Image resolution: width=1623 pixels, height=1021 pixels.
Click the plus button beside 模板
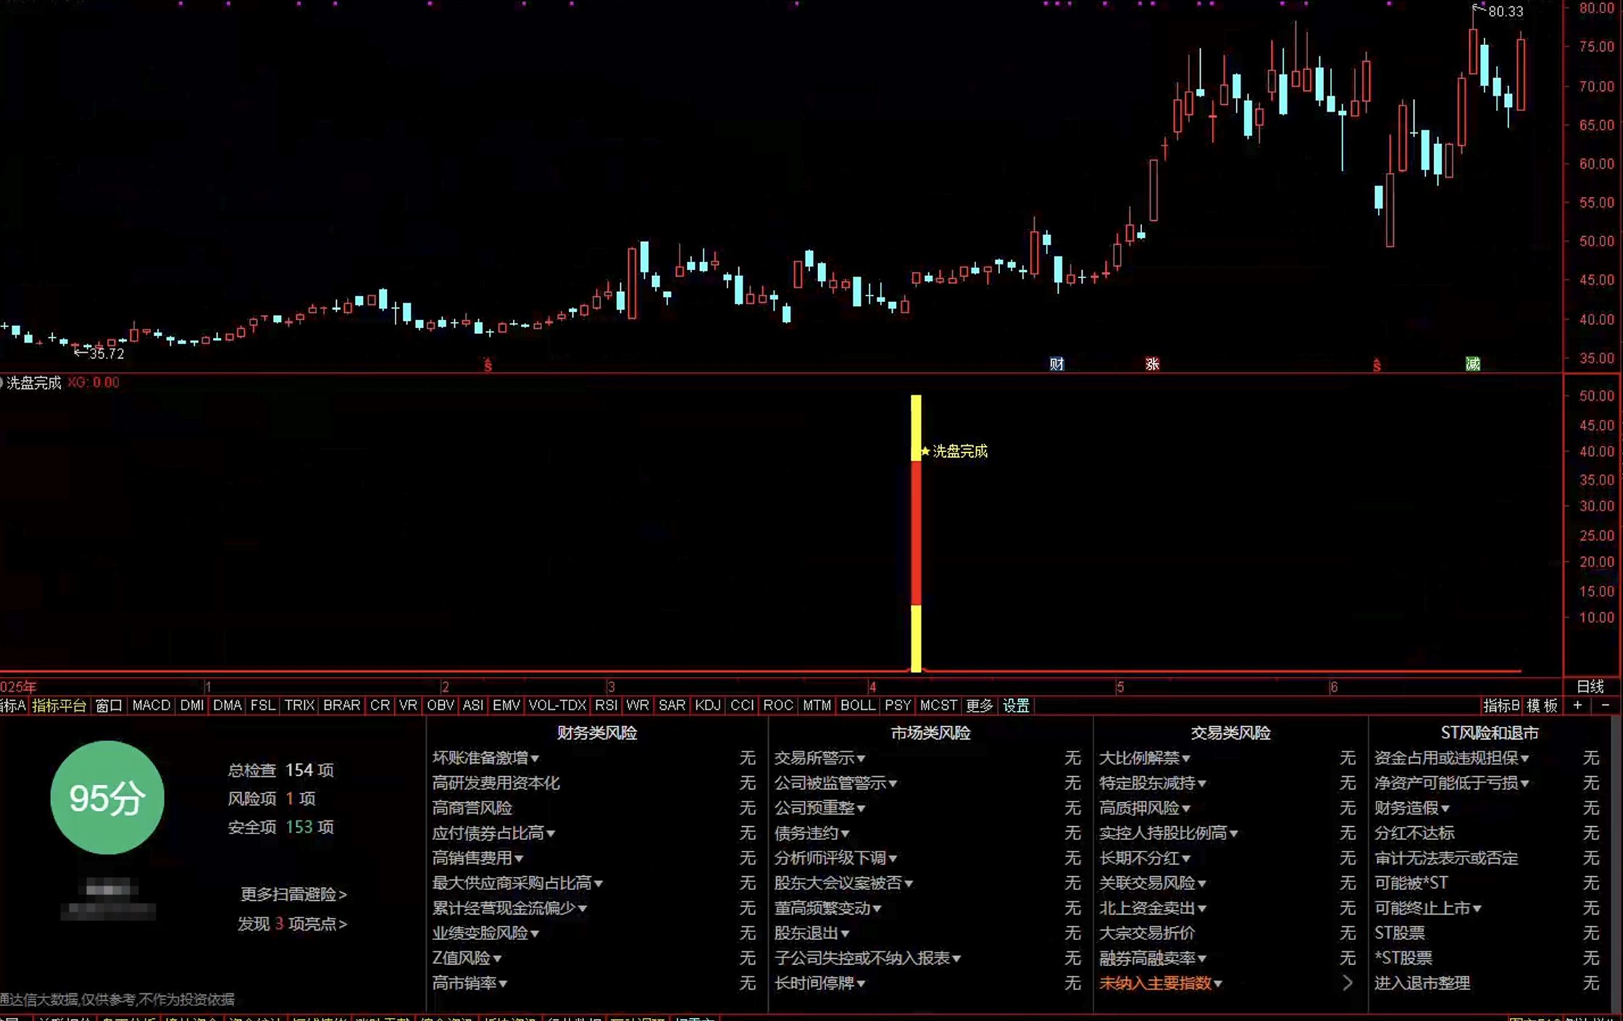pos(1577,705)
